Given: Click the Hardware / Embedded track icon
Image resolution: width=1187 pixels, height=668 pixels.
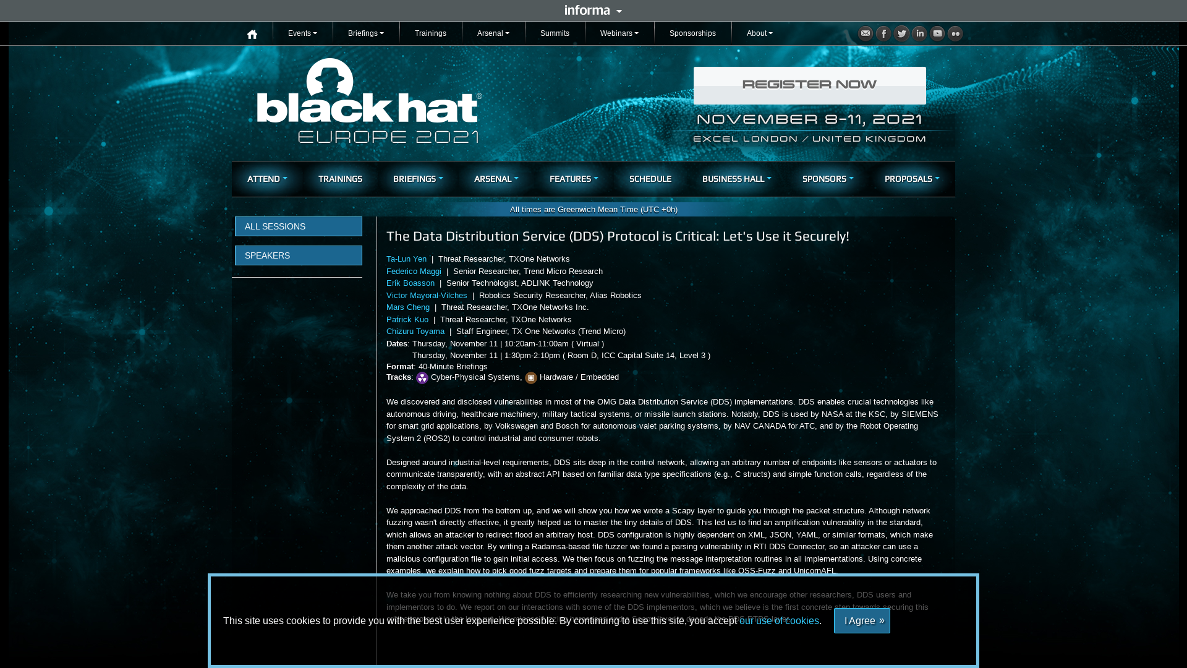Looking at the screenshot, I should (531, 378).
